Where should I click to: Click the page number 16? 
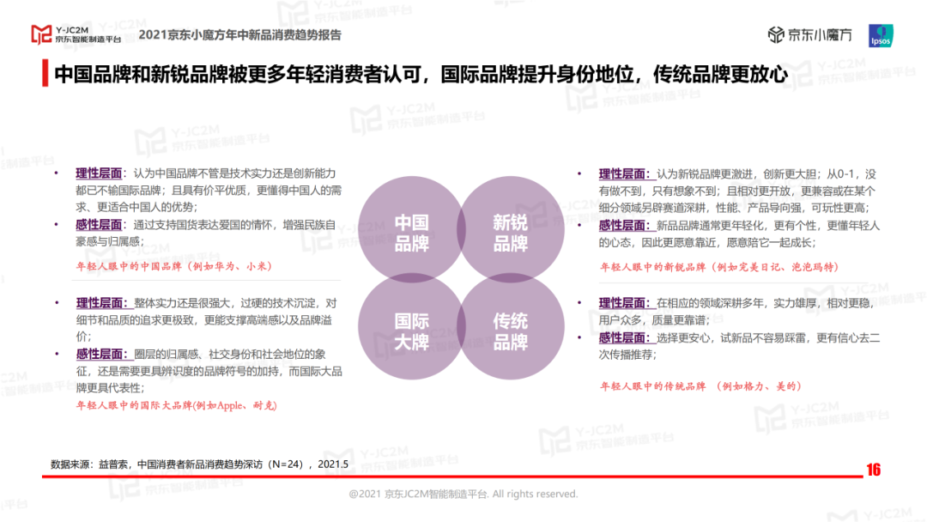(873, 470)
